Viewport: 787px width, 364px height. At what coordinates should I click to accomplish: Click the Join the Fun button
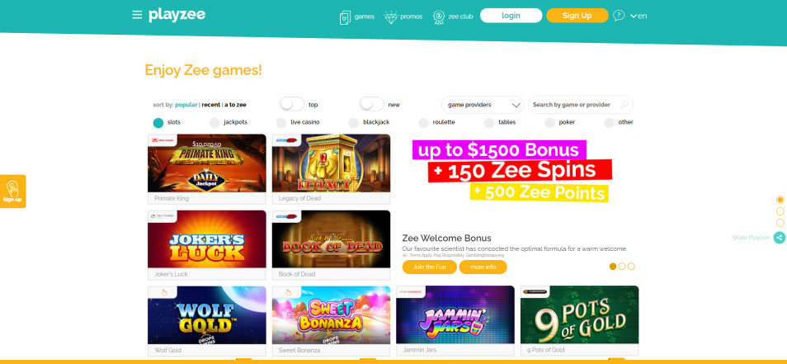coord(430,267)
